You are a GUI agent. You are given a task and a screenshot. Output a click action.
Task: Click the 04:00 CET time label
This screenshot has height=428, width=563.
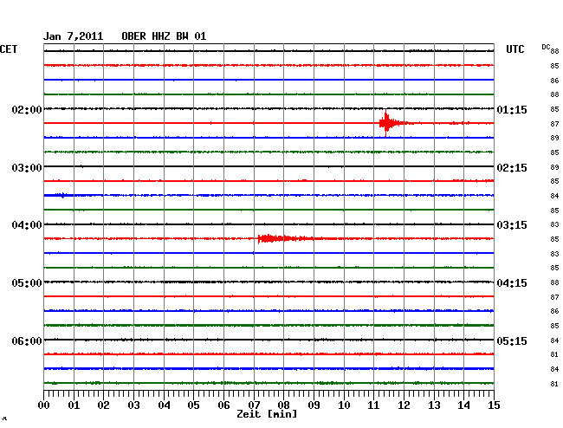[27, 225]
